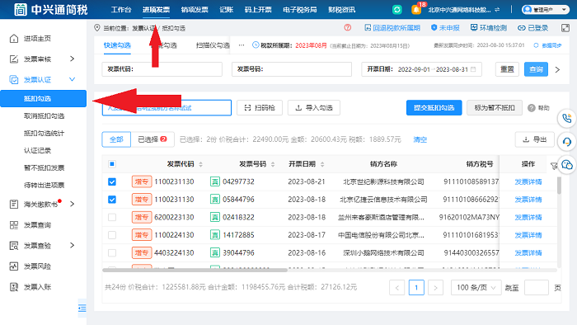Click the gray help icon beside 帮助

531,108
